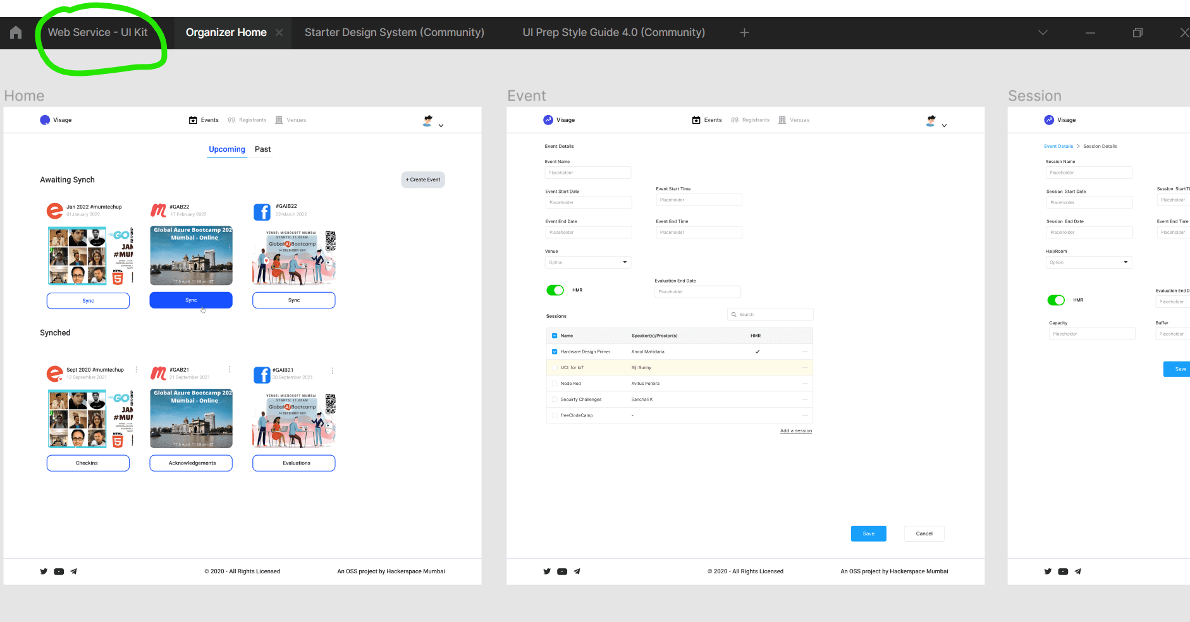Check the Hardware Design Primer checkbox
This screenshot has height=622, width=1190.
tap(555, 352)
